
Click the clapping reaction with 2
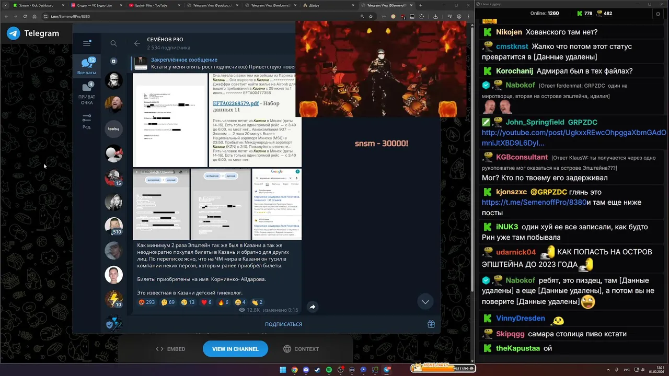pyautogui.click(x=257, y=302)
